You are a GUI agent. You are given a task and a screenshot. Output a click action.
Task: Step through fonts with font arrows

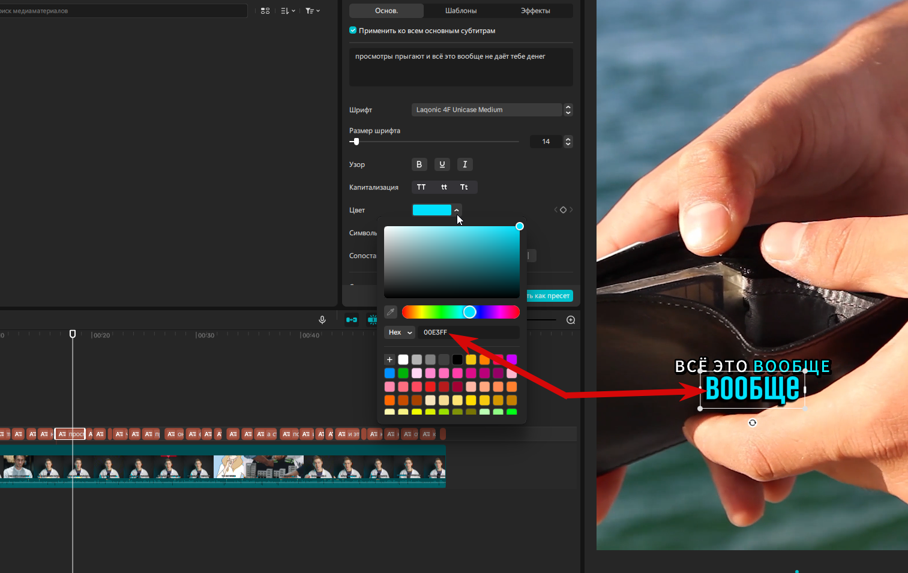coord(568,110)
